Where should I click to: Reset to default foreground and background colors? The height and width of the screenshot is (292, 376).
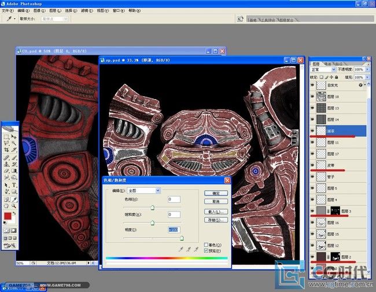point(5,223)
